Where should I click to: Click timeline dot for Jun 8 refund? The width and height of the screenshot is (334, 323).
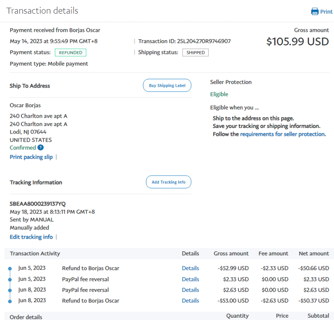(10, 301)
